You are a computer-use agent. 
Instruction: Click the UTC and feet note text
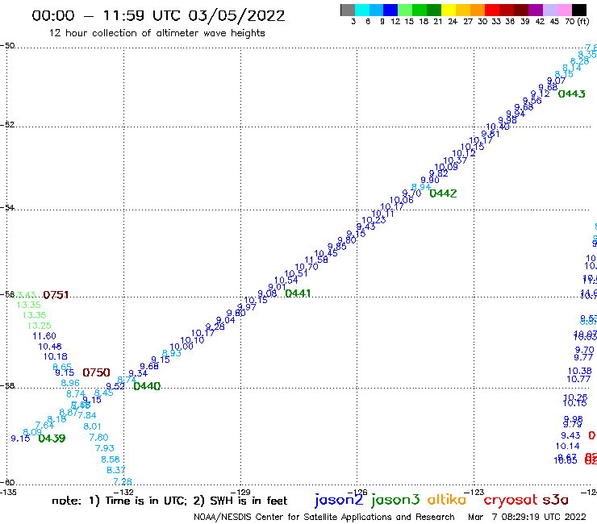point(169,501)
